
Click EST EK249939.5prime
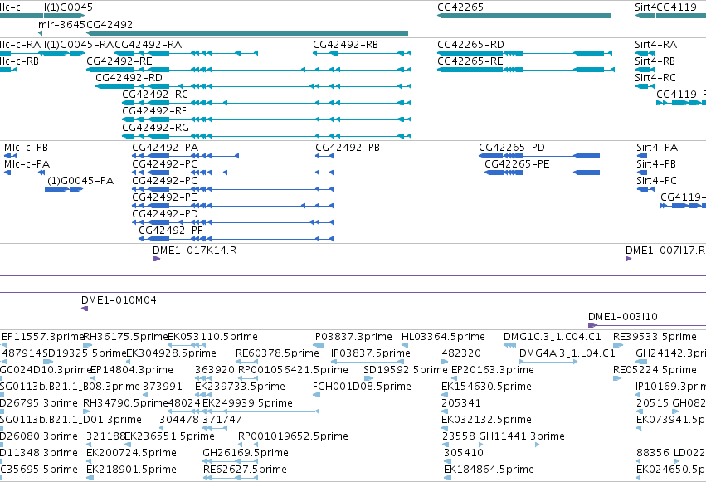pyautogui.click(x=260, y=411)
